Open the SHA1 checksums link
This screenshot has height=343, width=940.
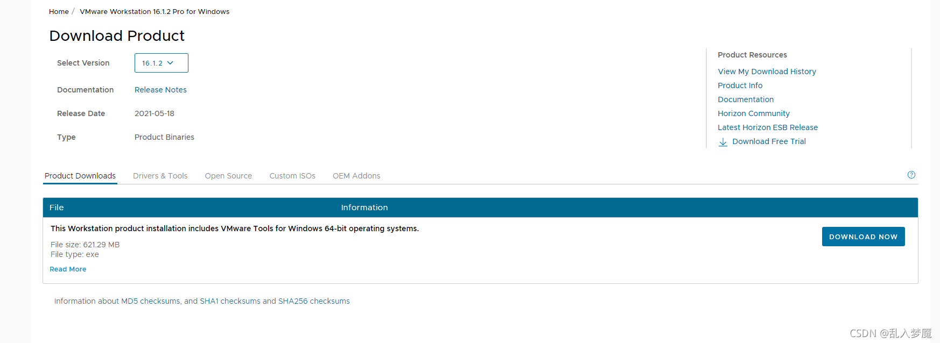(x=230, y=301)
